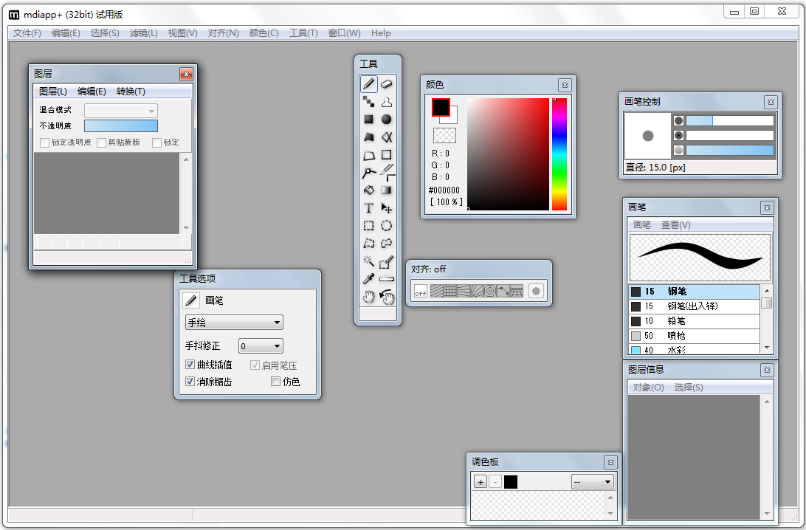Enable the radial lines snap guide
The height and width of the screenshot is (530, 806).
477,292
